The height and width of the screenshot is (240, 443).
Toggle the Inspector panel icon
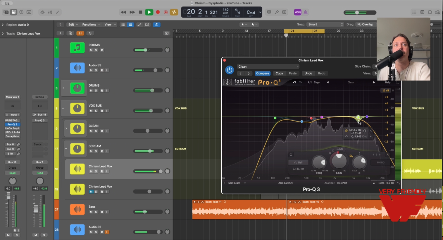click(13, 12)
